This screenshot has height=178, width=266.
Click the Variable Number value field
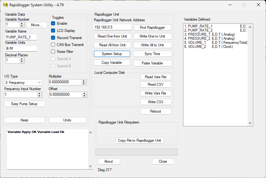(13, 25)
